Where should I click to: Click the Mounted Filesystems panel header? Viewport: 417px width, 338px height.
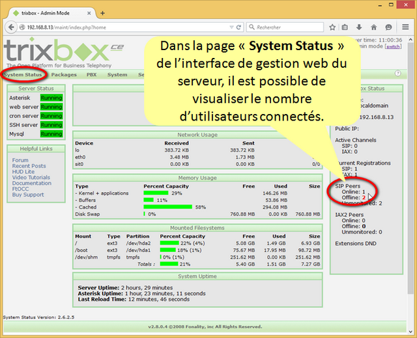coord(197,228)
